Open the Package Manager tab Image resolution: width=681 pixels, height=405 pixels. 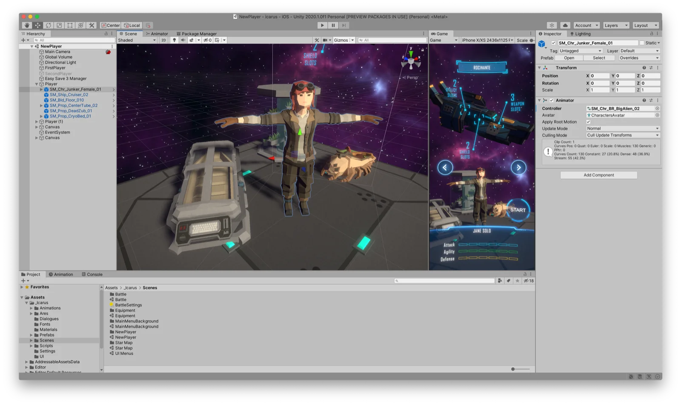[x=197, y=34]
